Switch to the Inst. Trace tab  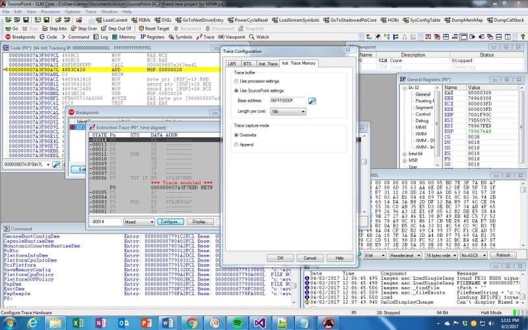268,63
